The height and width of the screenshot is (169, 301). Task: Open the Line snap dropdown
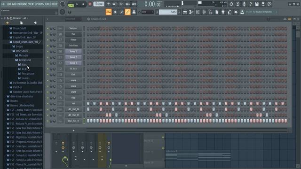pos(147,12)
